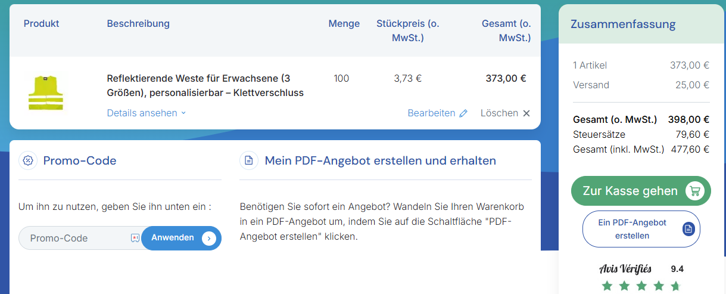
Task: Click the shopping cart icon in Zur Kasse gehen
Action: 694,191
